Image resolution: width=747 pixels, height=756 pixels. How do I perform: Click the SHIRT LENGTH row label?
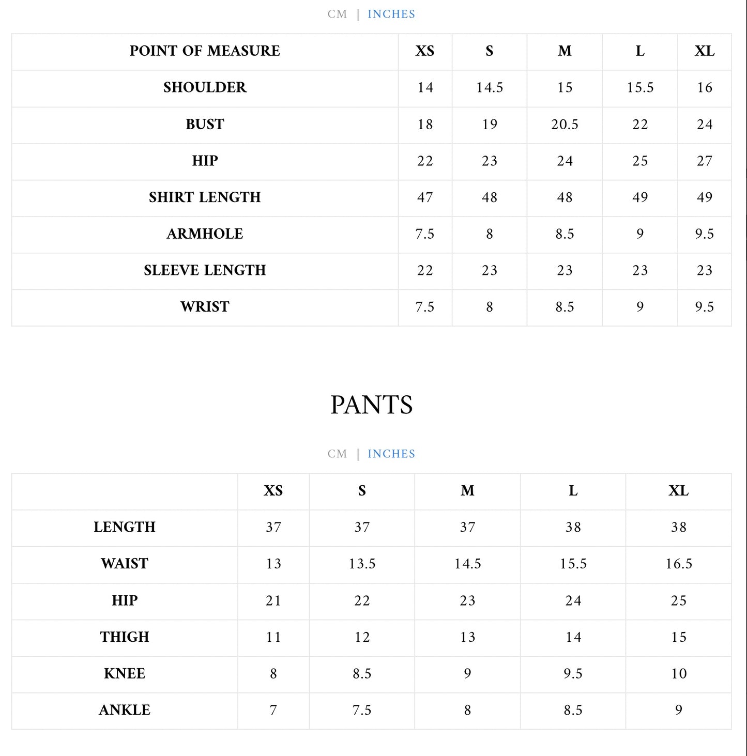coord(205,197)
